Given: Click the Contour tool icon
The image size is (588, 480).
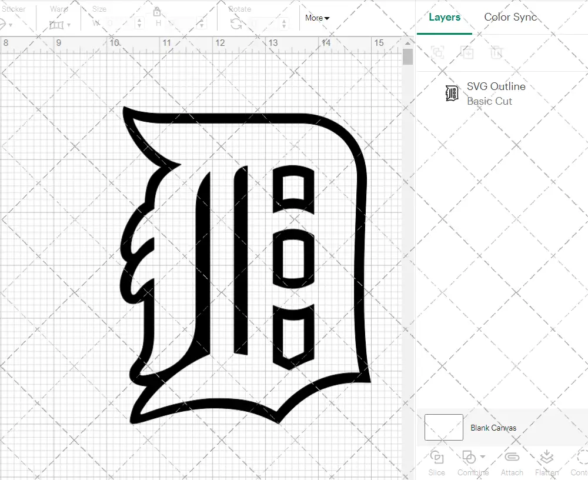Looking at the screenshot, I should click(x=581, y=457).
